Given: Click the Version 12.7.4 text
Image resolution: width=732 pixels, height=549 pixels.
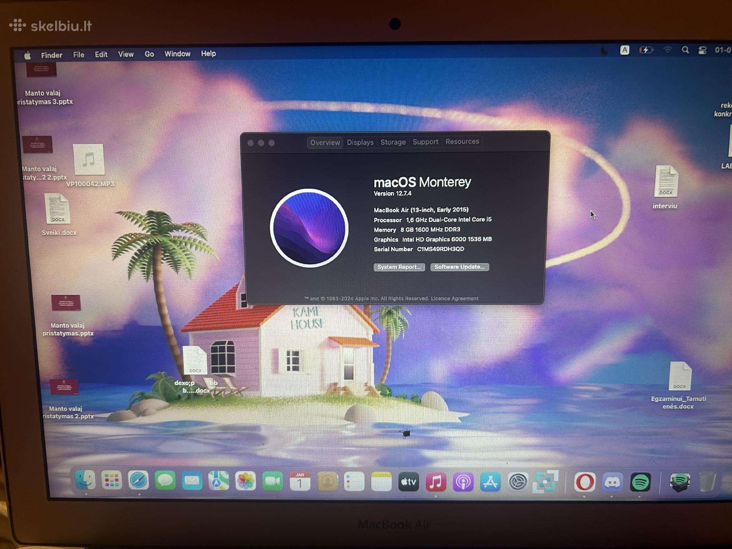Looking at the screenshot, I should pos(392,194).
